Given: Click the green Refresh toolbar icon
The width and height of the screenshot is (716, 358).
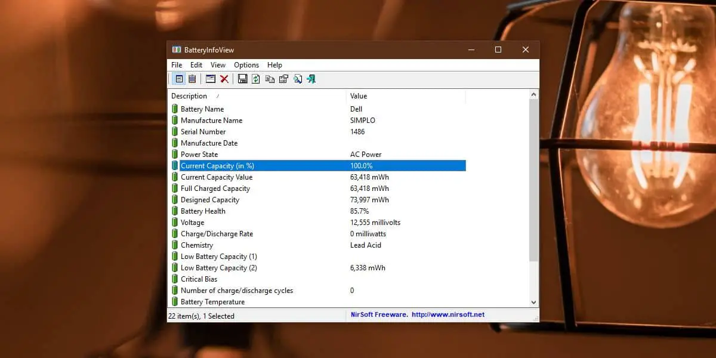Looking at the screenshot, I should tap(256, 79).
